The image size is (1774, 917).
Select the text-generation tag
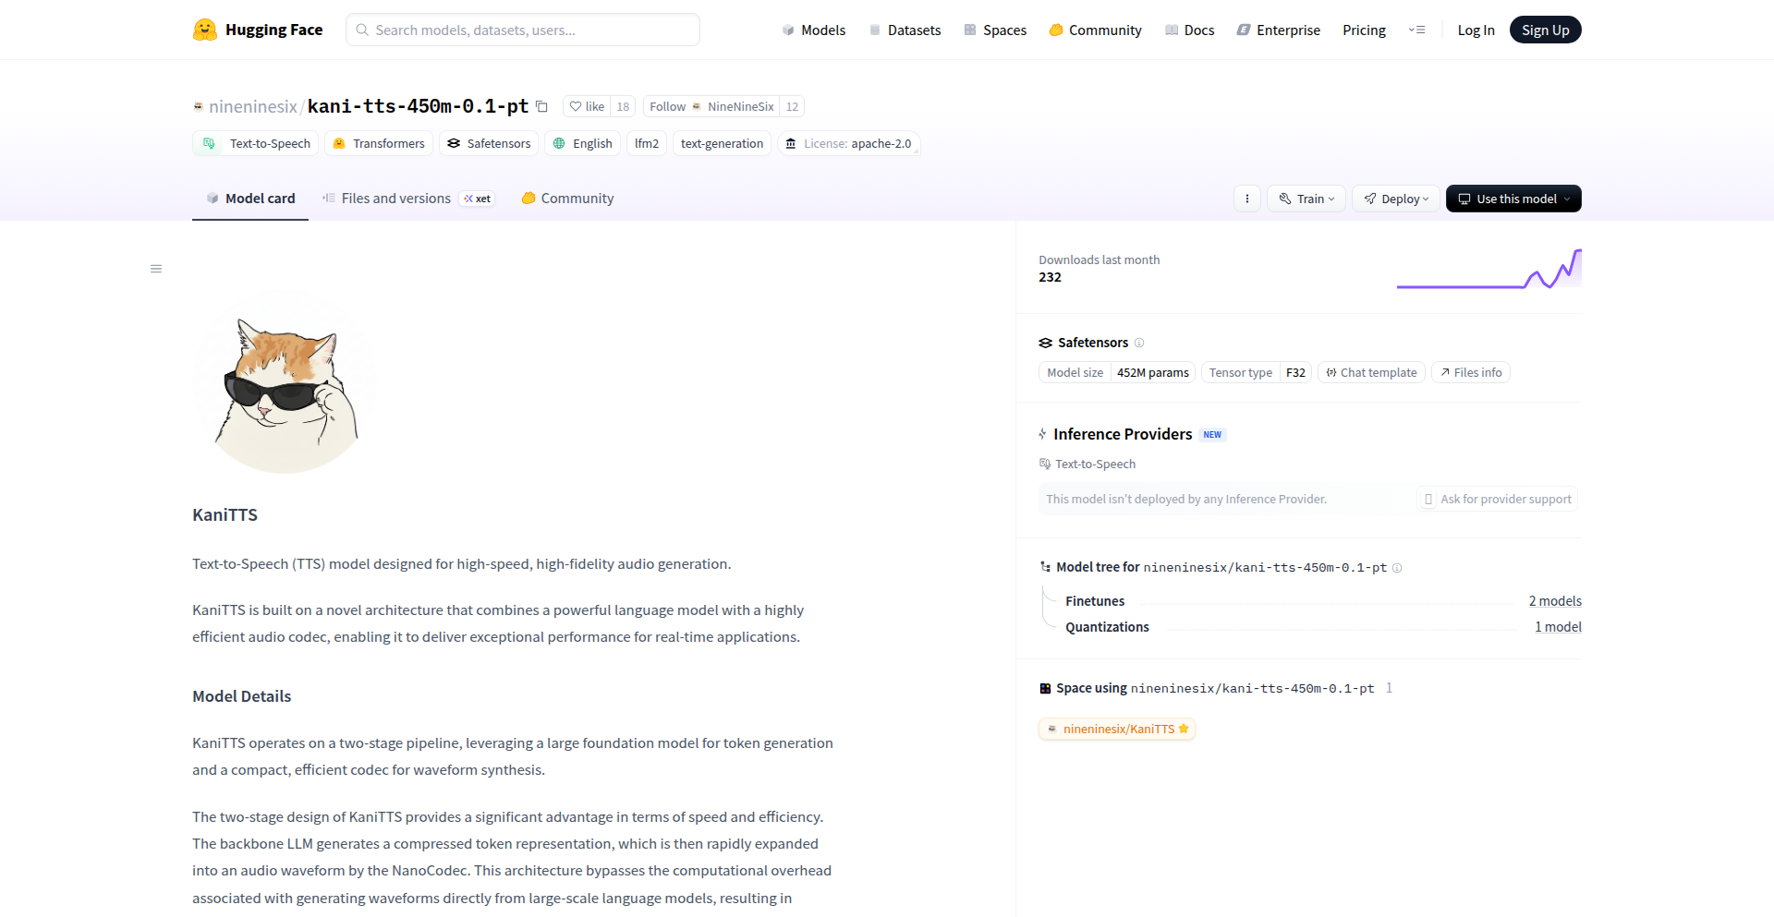click(722, 143)
